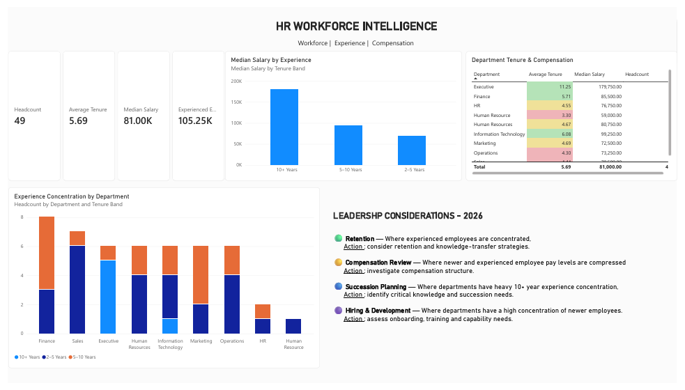Click the red '4.30' tenure cell

pos(550,153)
